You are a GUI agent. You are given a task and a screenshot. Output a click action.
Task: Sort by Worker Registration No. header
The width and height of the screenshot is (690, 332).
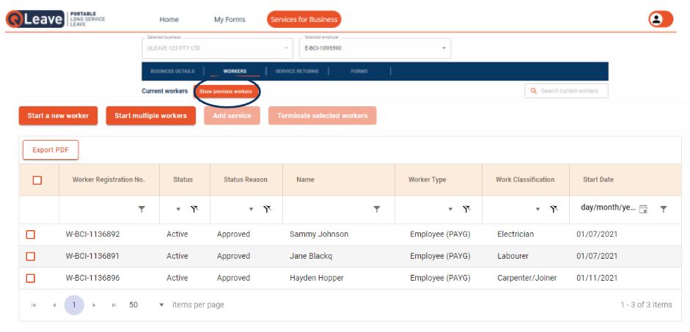(109, 180)
